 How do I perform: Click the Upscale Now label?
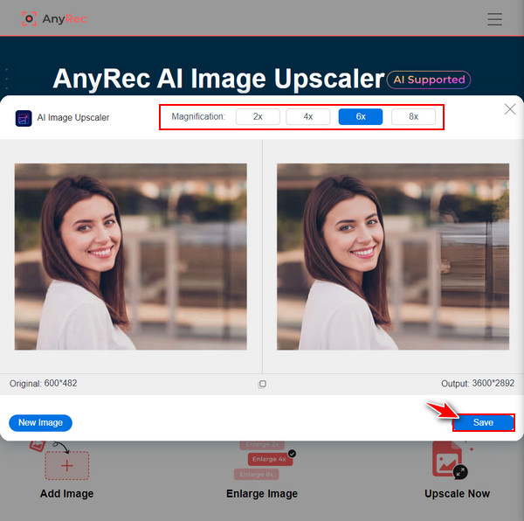457,494
